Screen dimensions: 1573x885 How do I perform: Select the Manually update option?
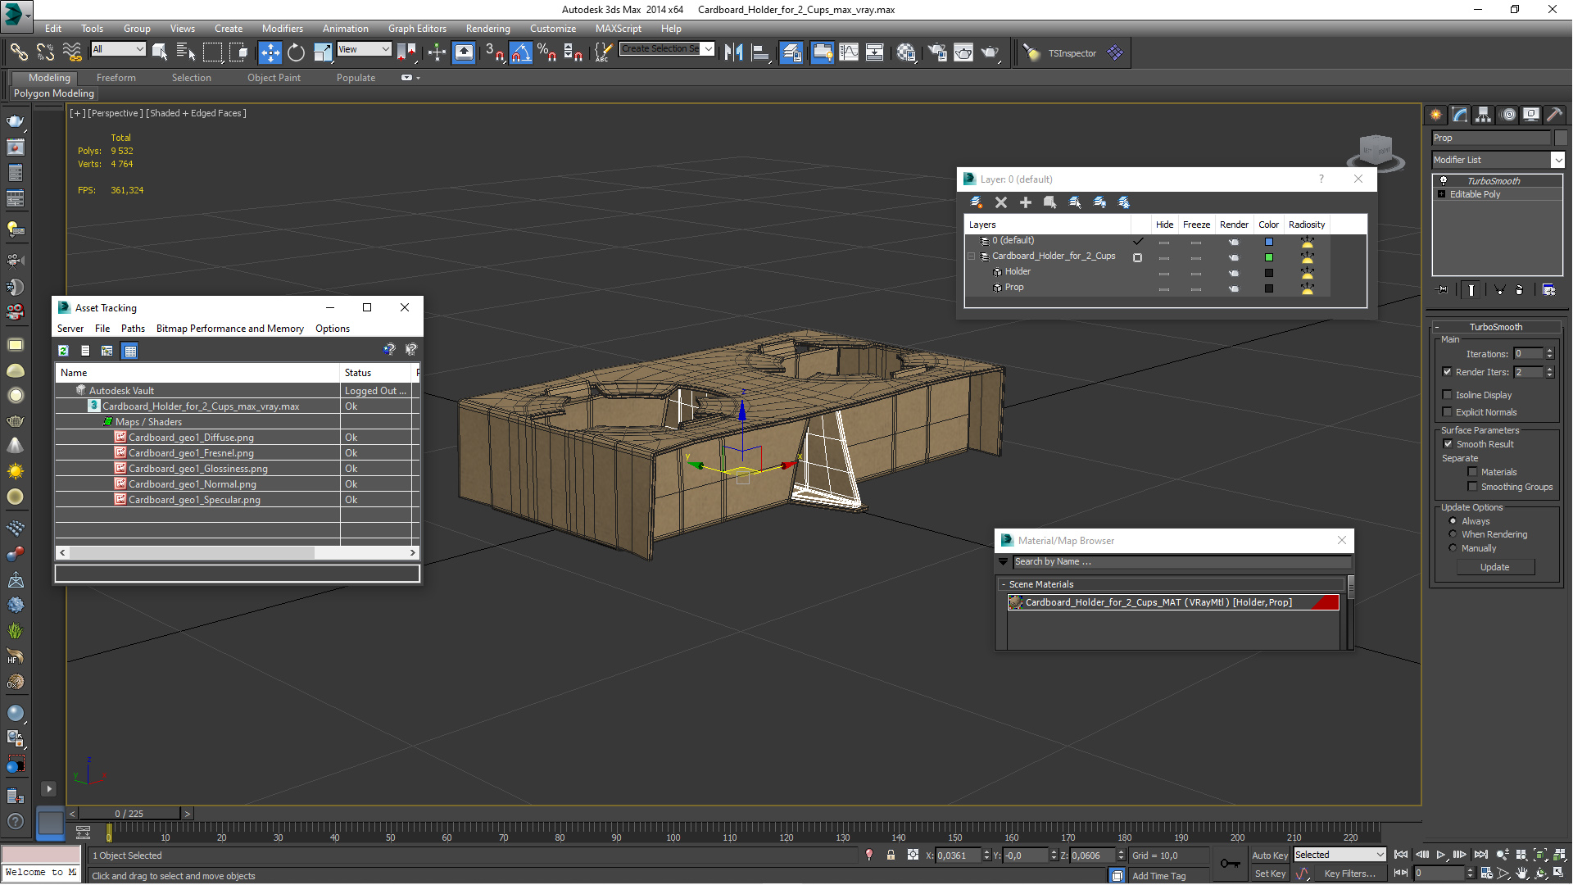coord(1453,548)
